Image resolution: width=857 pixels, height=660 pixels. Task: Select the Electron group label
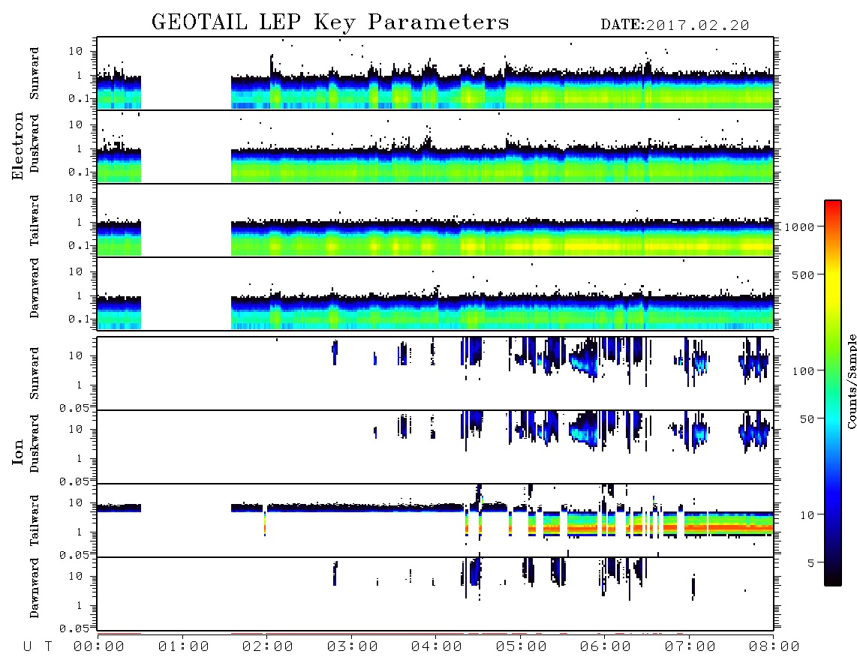coord(18,146)
